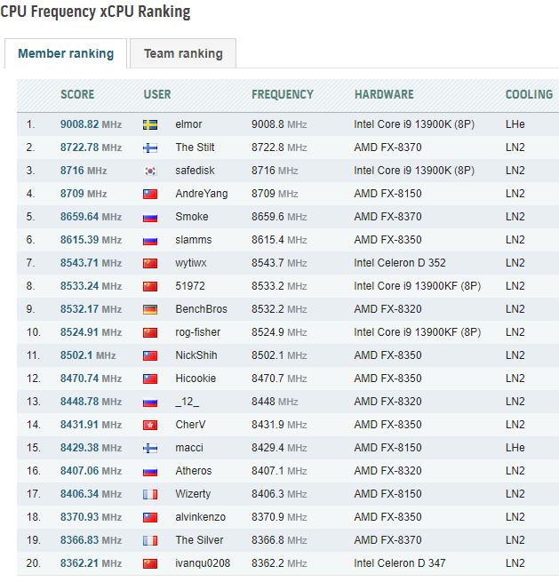Open user rog-fisher's profile
Screen dimensions: 559x582
point(198,332)
